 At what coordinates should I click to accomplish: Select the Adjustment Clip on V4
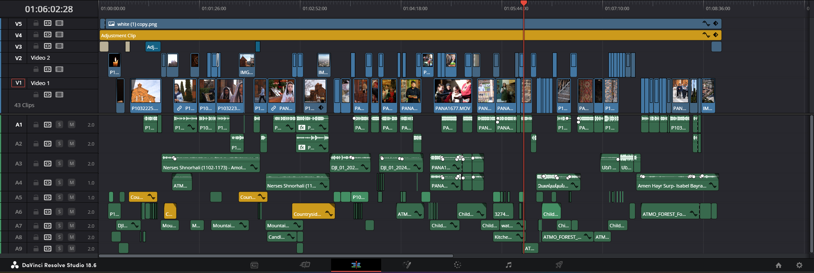point(382,36)
